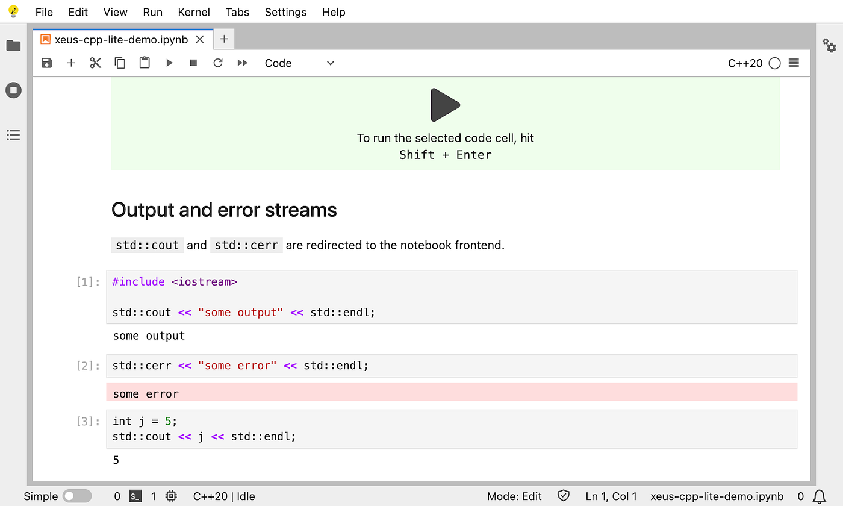
Task: Save the notebook with the disk icon
Action: pyautogui.click(x=46, y=63)
